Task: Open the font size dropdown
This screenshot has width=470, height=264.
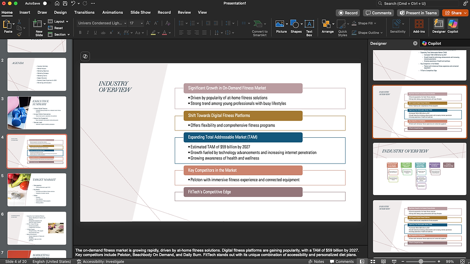Action: point(141,23)
